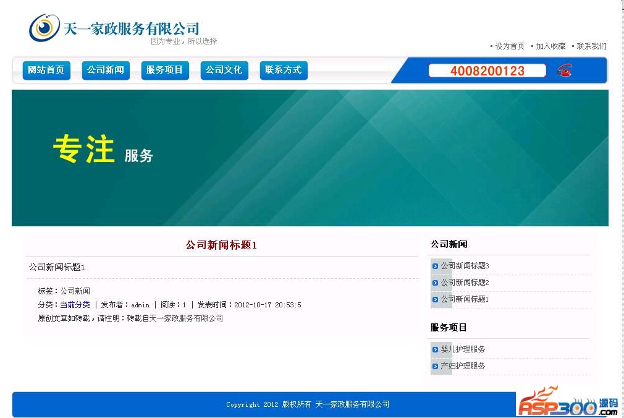Click the 阅读:1 read count
This screenshot has height=418, width=624.
(174, 305)
